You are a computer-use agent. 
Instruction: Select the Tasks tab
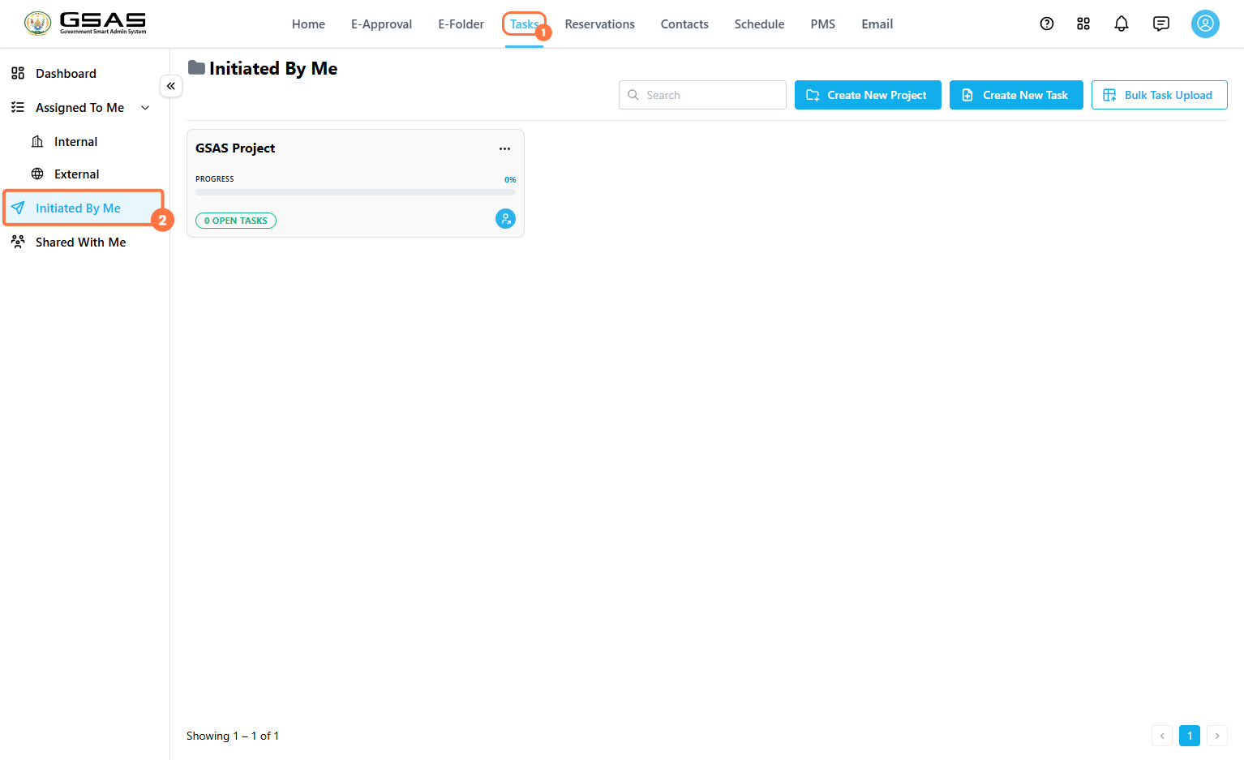pyautogui.click(x=524, y=24)
